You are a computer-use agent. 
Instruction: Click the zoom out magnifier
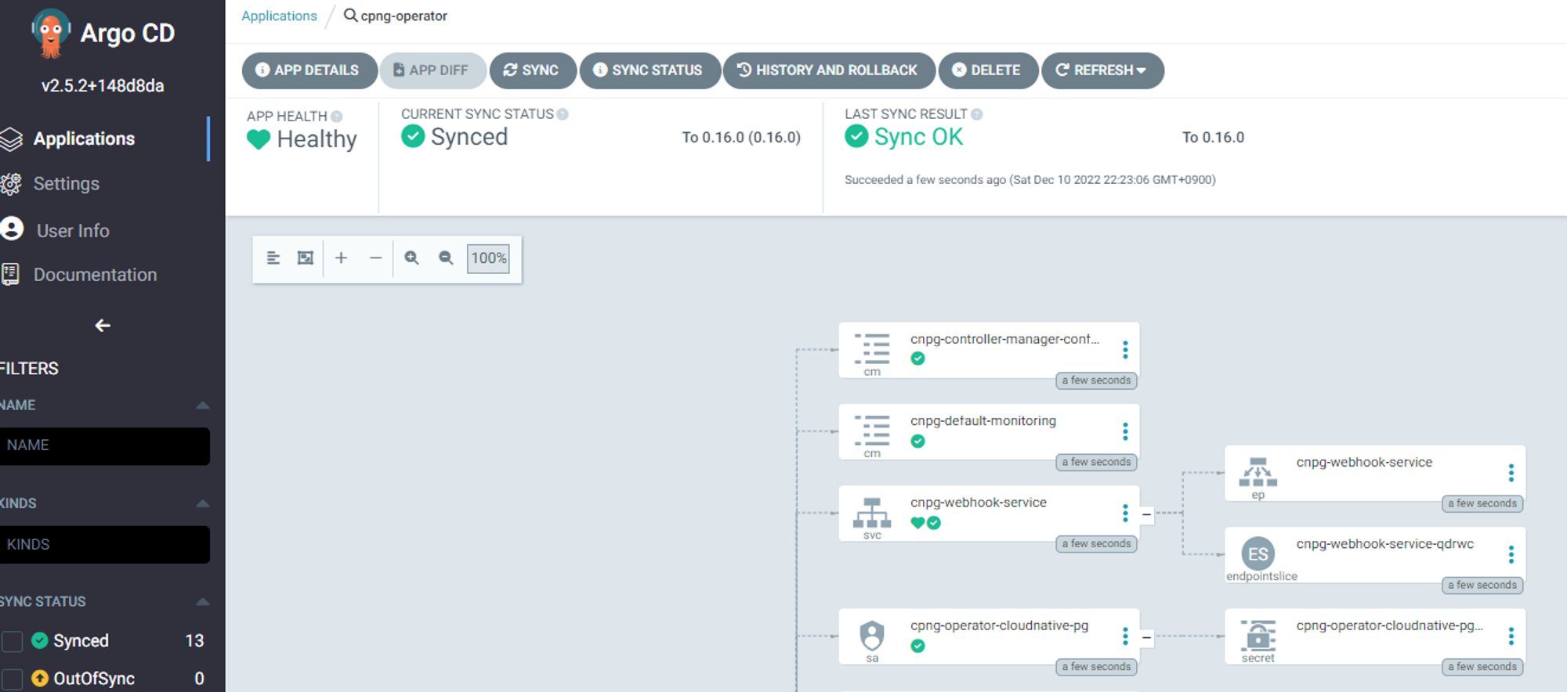(446, 258)
